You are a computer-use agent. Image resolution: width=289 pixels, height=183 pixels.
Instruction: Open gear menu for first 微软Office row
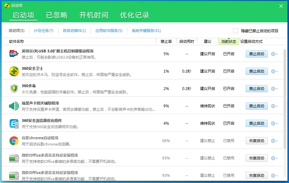[x=274, y=158]
